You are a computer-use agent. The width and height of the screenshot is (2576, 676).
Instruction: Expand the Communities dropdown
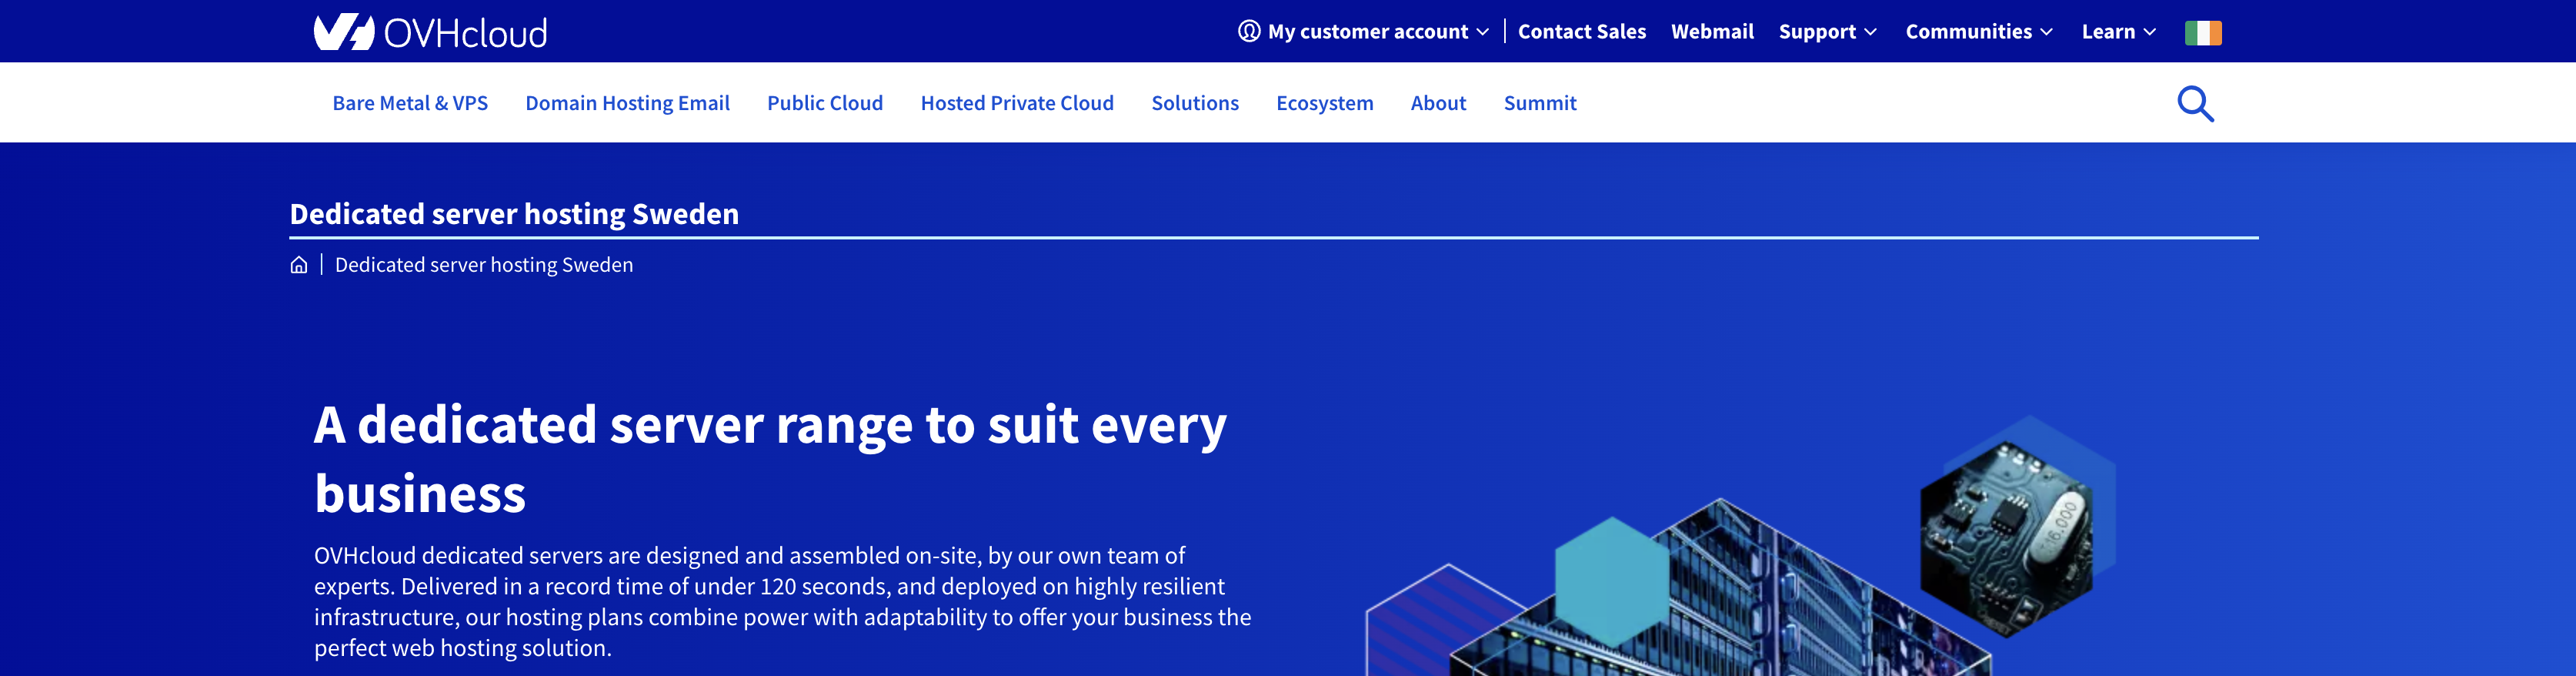tap(1978, 32)
